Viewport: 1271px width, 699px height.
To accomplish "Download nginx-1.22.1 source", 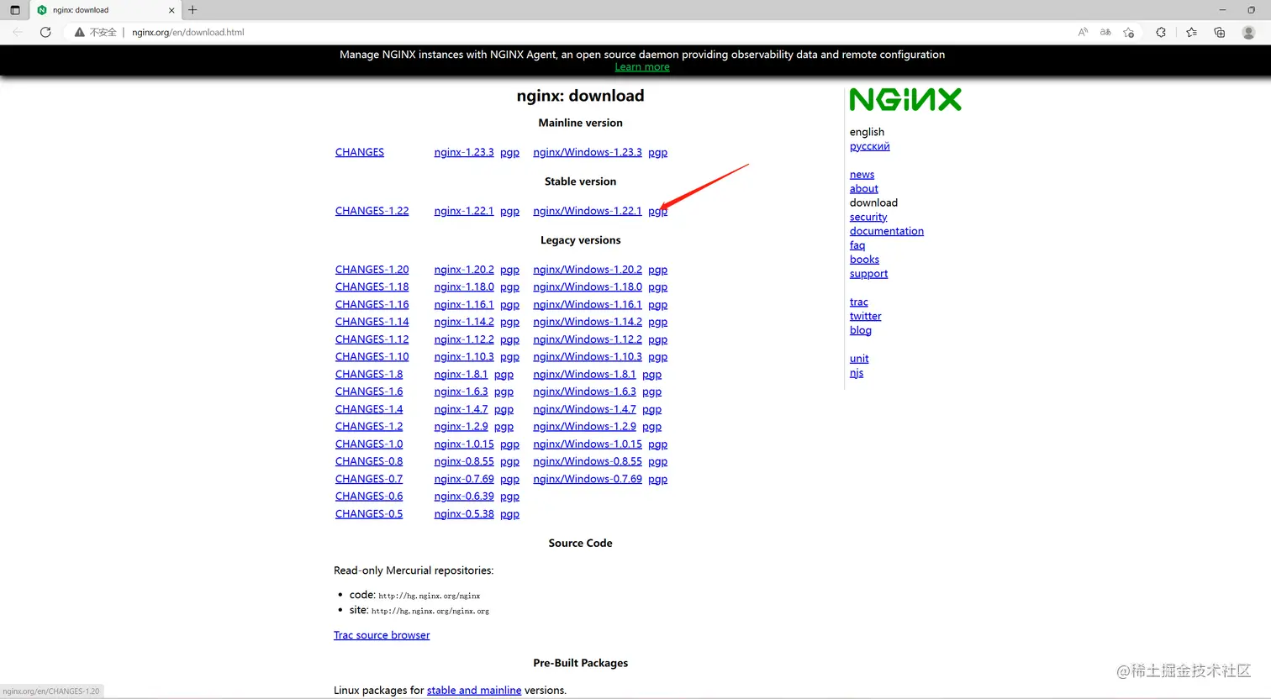I will 464,211.
